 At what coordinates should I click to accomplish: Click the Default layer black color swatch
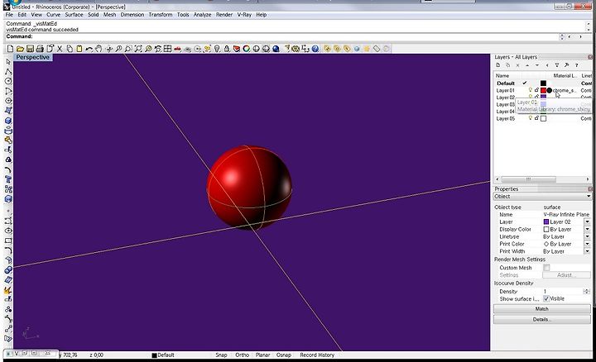tap(543, 83)
